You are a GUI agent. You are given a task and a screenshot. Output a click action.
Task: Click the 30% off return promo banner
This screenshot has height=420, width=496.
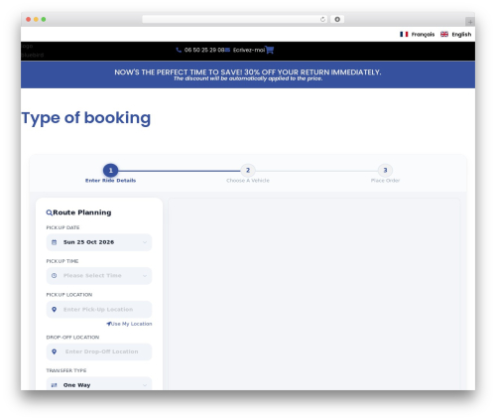click(x=248, y=74)
